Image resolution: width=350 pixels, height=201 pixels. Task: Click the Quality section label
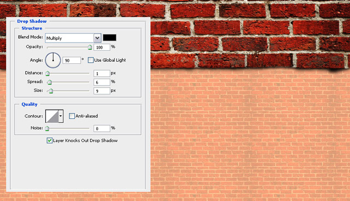tap(30, 104)
